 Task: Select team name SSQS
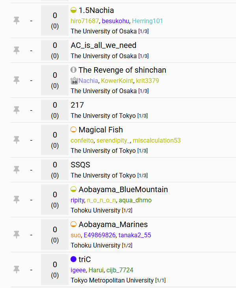click(x=80, y=165)
